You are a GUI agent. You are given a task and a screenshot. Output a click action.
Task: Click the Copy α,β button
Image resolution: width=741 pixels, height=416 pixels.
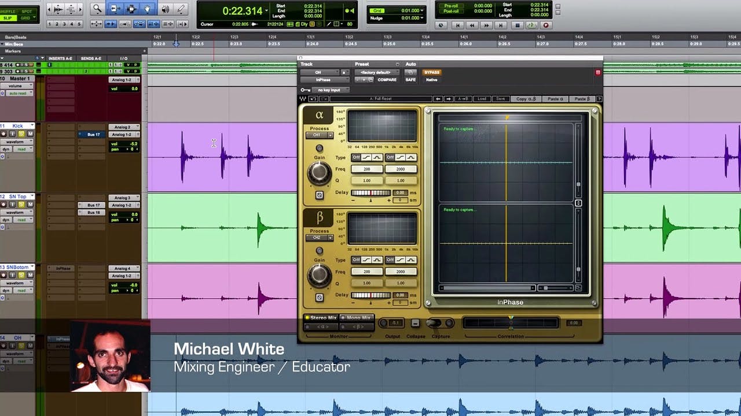(527, 98)
